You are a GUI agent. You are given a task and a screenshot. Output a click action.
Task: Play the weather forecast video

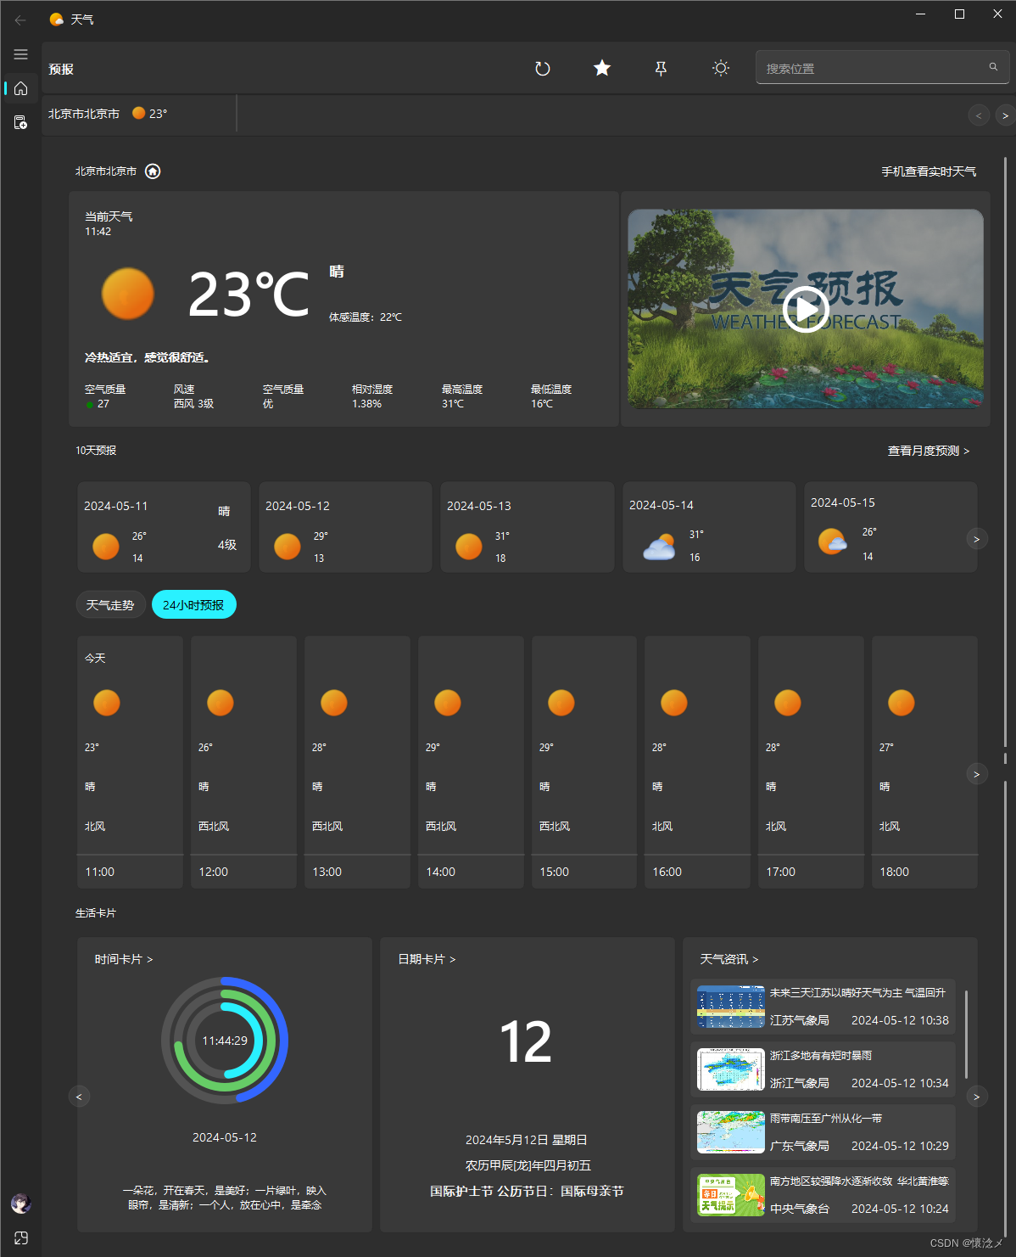coord(806,309)
